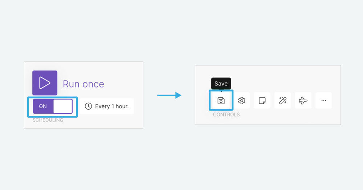This screenshot has width=363, height=190.
Task: Click the blue arrow between the panels
Action: (169, 95)
